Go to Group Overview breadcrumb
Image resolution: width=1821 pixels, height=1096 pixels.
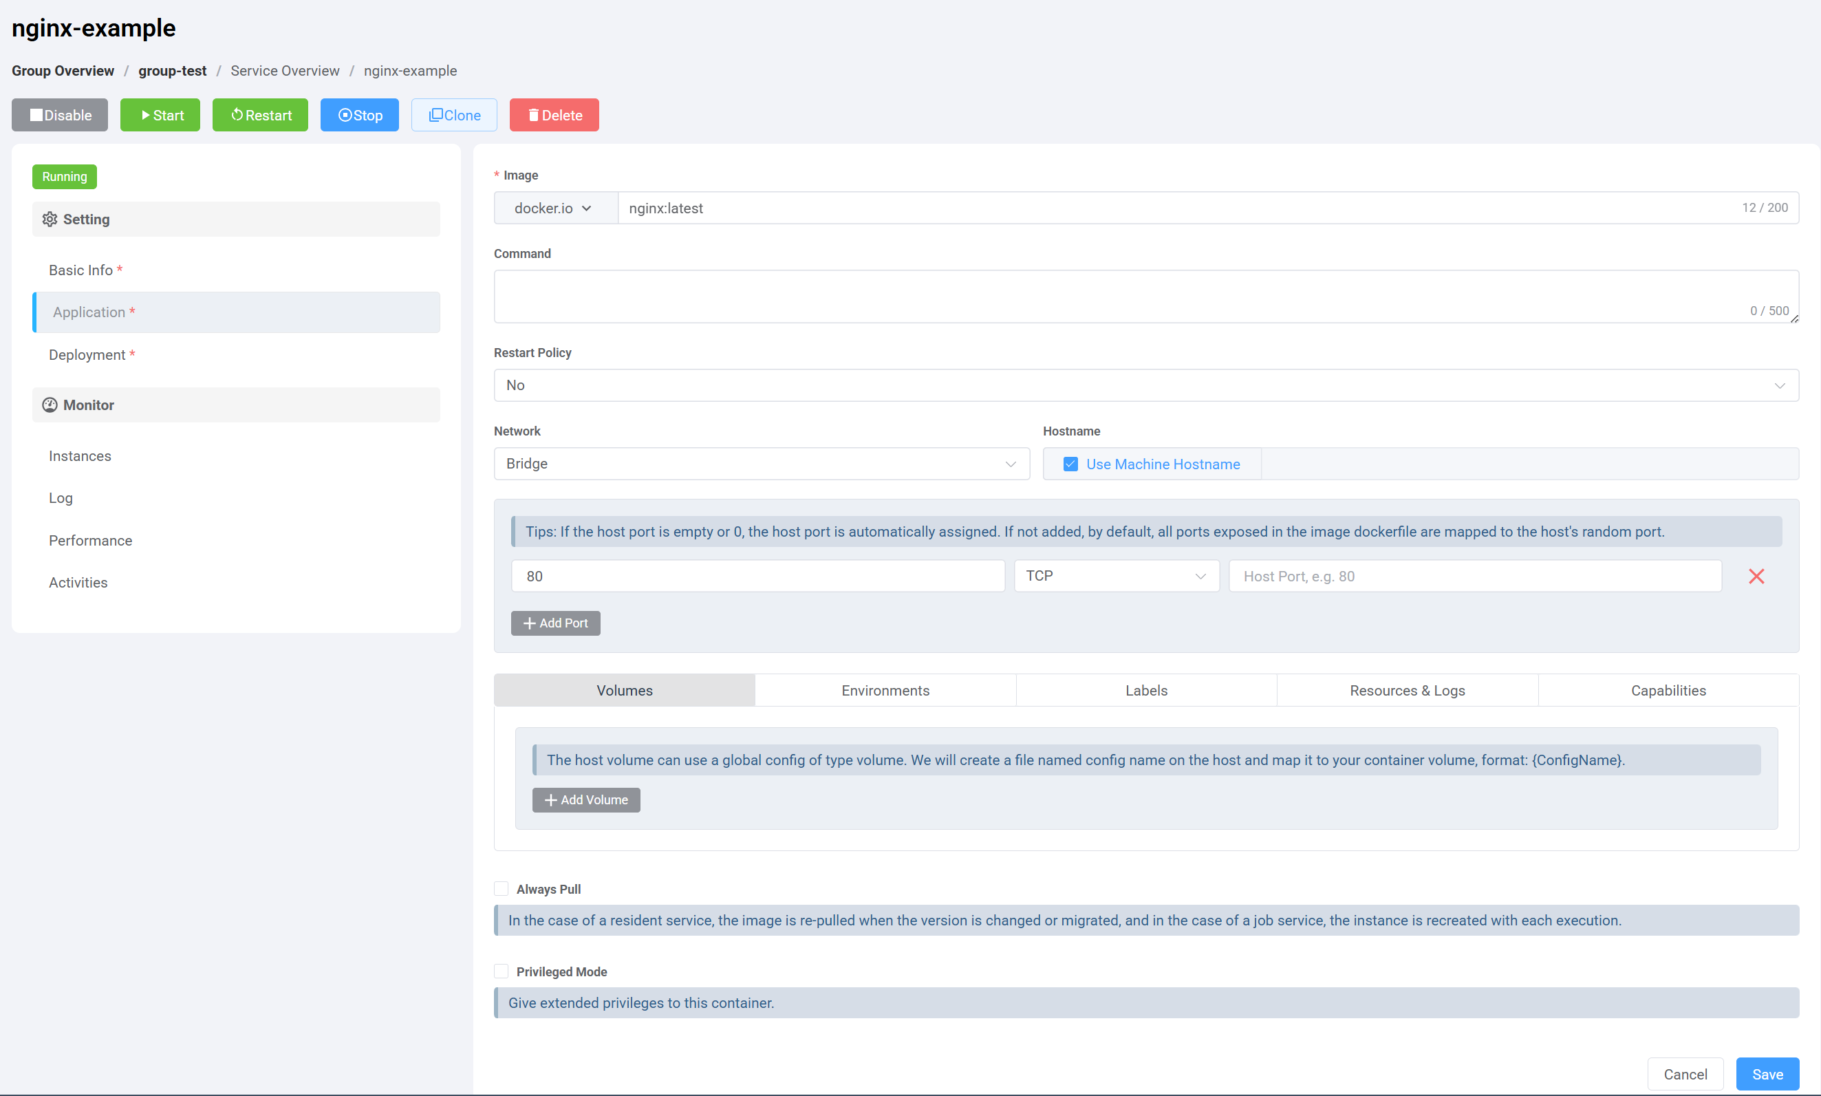pos(63,71)
